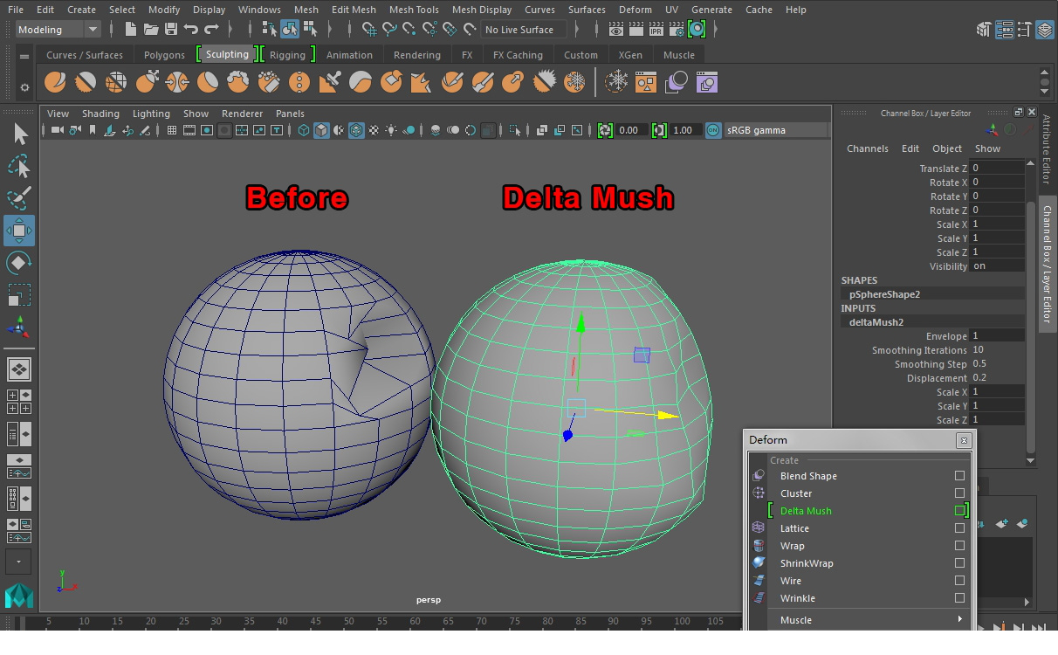Image resolution: width=1058 pixels, height=655 pixels.
Task: Check the ShrinkWrap option box
Action: pyautogui.click(x=959, y=563)
